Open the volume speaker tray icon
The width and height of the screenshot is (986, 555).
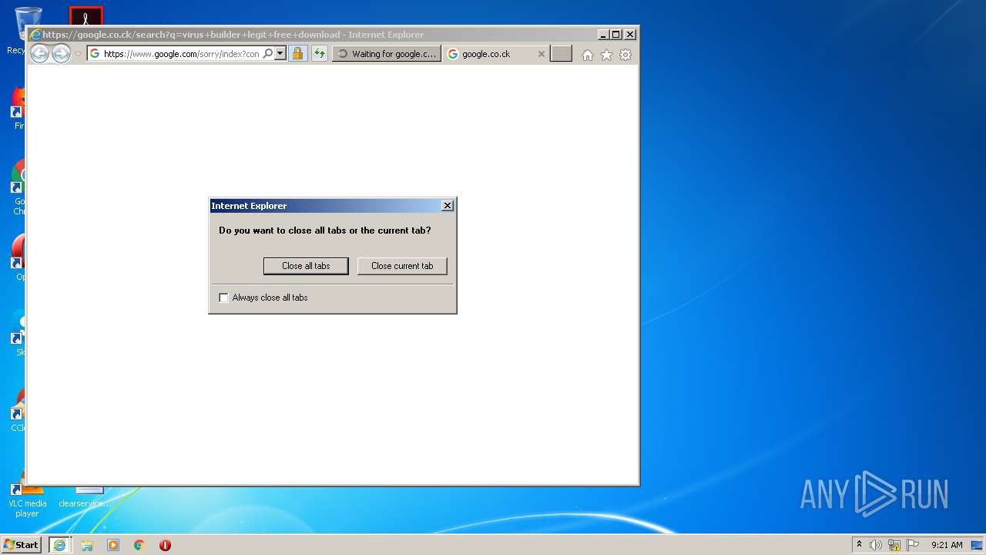pyautogui.click(x=876, y=545)
